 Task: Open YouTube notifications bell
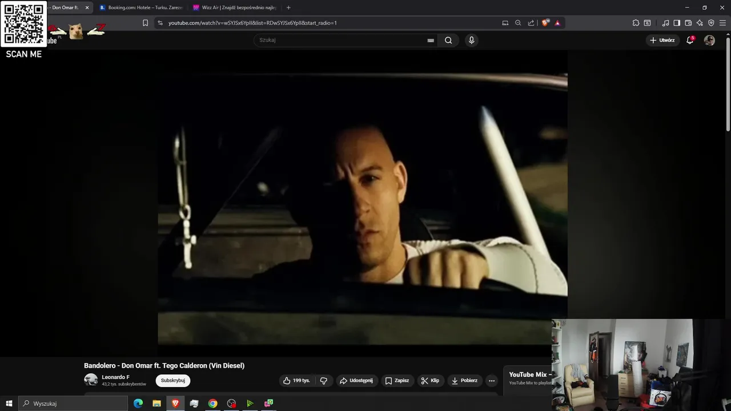tap(690, 40)
